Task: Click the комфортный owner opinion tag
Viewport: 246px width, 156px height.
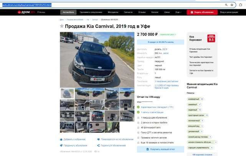Action: (195, 99)
